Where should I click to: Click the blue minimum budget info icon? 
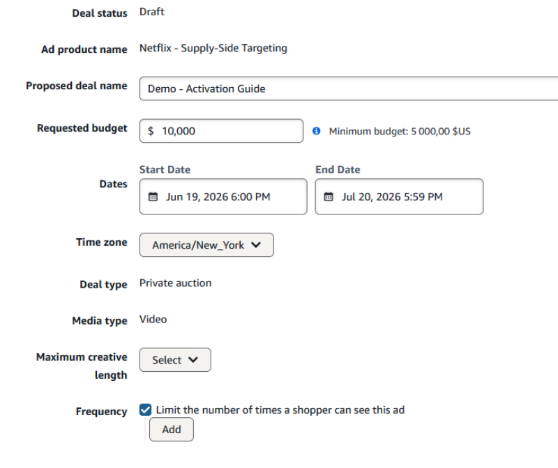click(x=317, y=131)
